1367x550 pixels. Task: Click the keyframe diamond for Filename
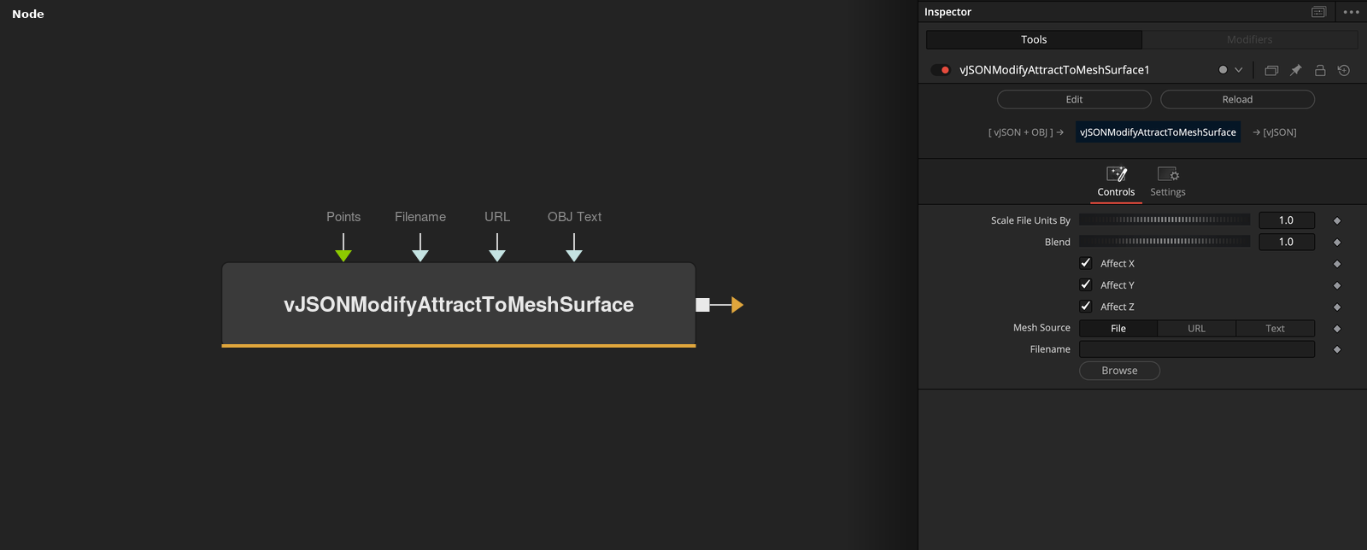(1337, 349)
